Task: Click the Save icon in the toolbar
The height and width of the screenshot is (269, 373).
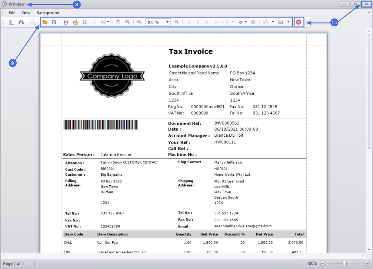Action: click(54, 22)
